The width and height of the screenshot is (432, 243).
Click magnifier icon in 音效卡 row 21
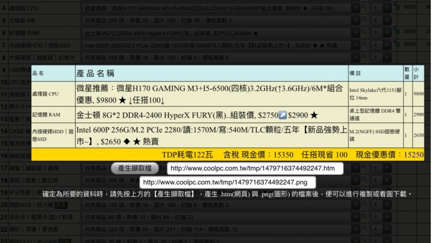pos(364,216)
